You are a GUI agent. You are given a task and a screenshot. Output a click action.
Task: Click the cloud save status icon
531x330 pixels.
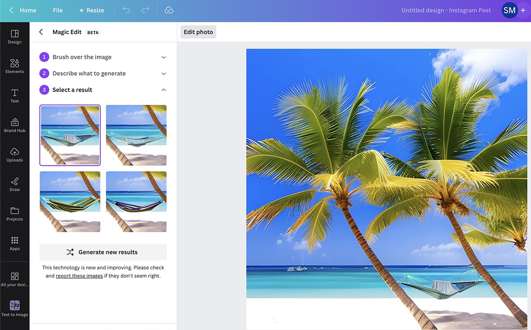(x=169, y=10)
